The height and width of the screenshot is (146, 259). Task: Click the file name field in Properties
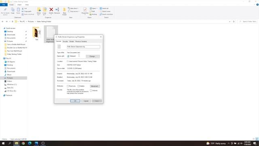pyautogui.click(x=83, y=47)
